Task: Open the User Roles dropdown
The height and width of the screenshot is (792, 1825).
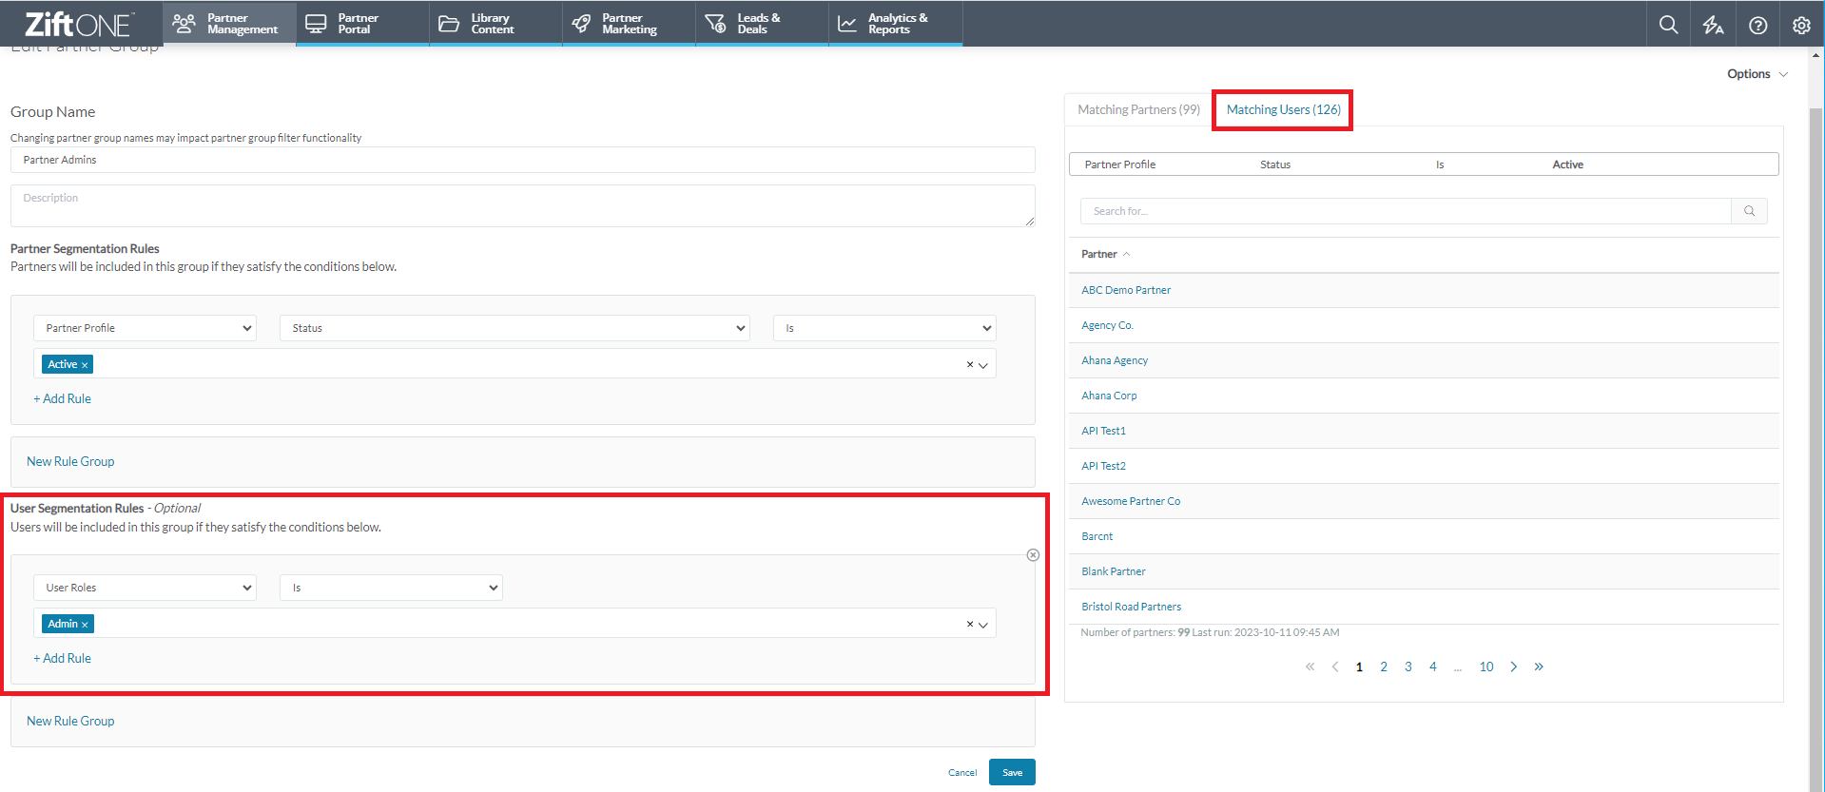Action: coord(145,588)
